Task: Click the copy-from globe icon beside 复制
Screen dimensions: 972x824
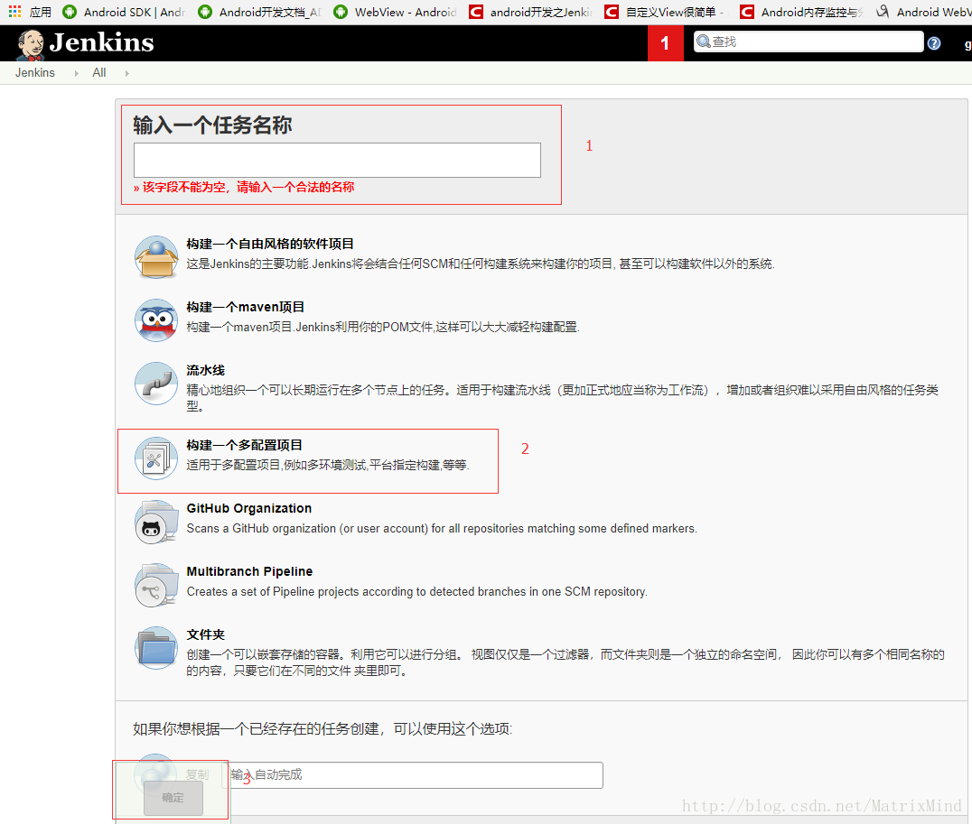Action: (x=155, y=772)
